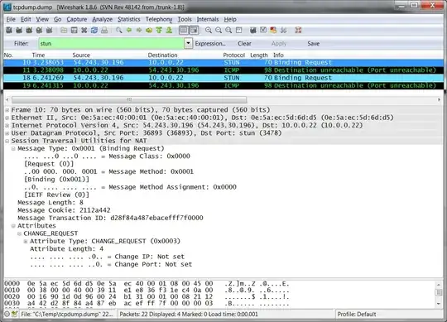Go back in packet history
This screenshot has height=322, width=447.
click(129, 30)
